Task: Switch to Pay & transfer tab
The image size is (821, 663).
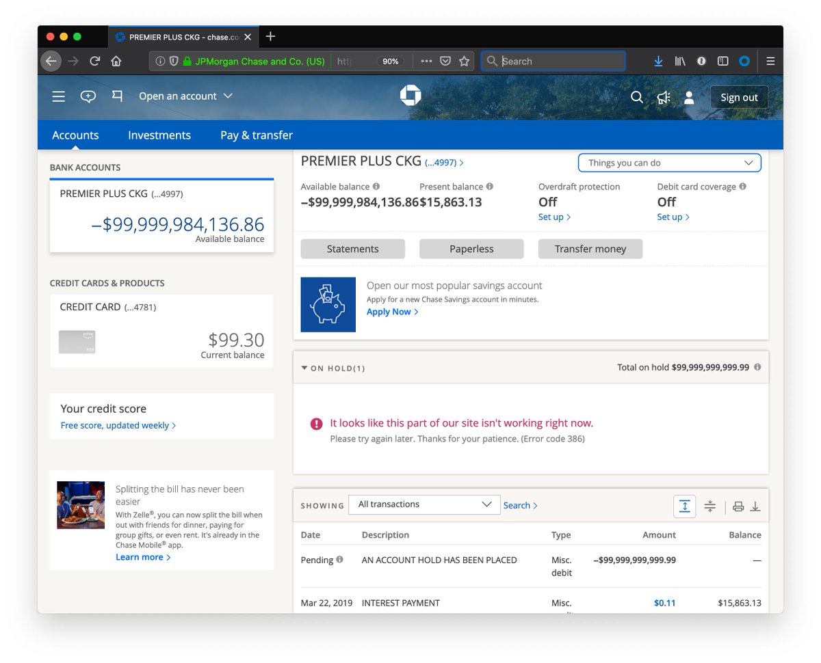Action: pos(257,135)
